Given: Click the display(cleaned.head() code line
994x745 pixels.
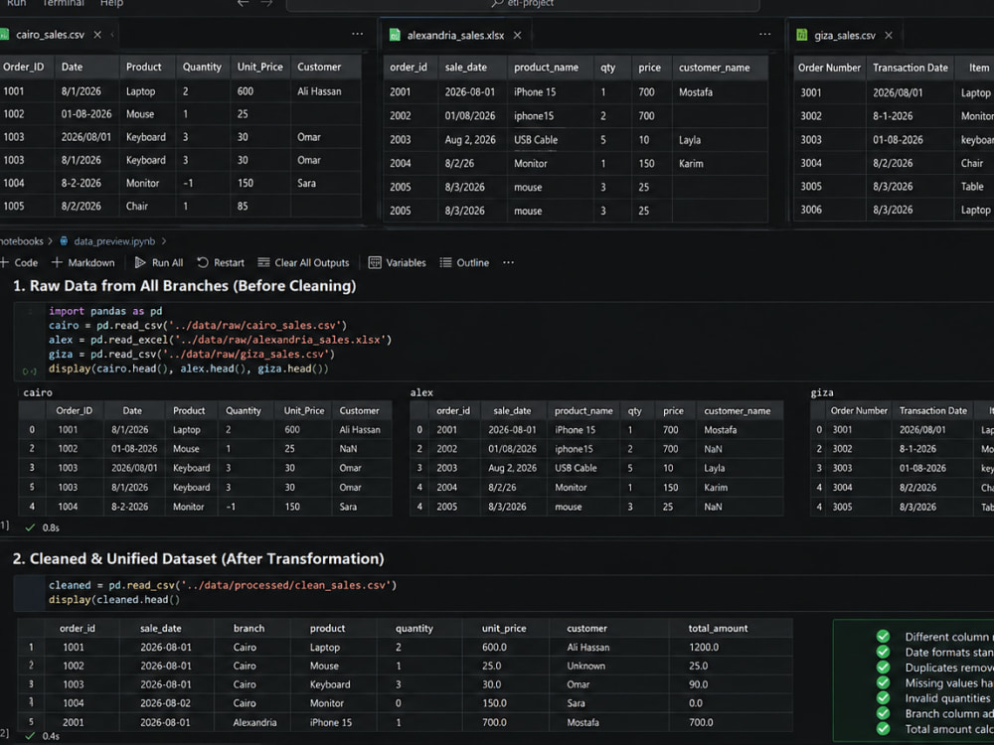Looking at the screenshot, I should pyautogui.click(x=114, y=600).
